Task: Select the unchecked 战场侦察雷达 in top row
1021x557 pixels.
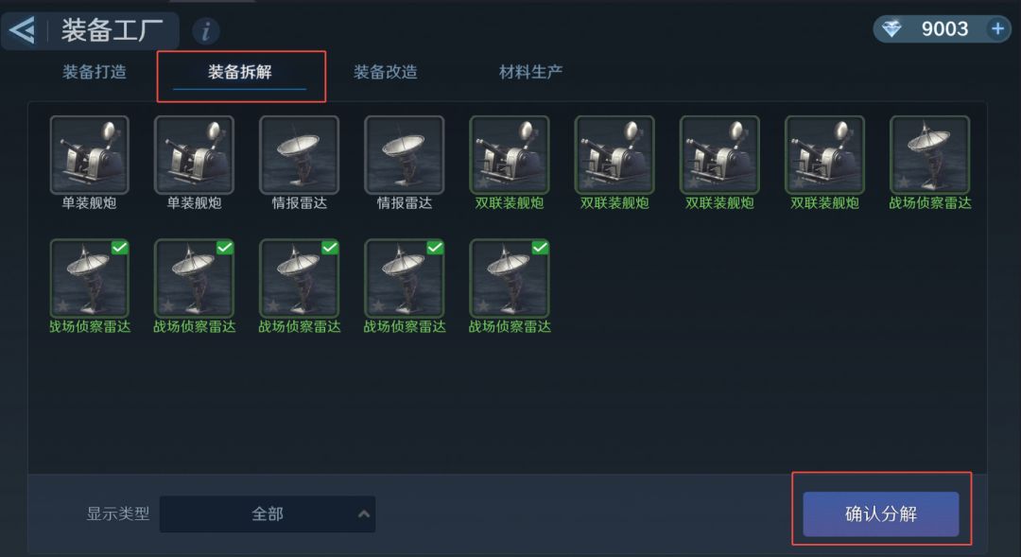Action: tap(929, 155)
